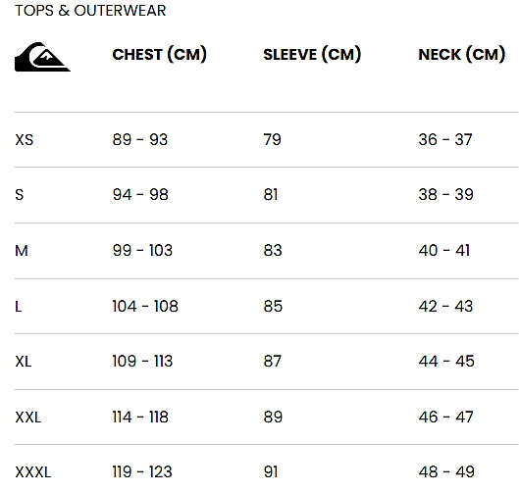This screenshot has height=492, width=519.
Task: Click sleeve value 85
Action: (273, 306)
